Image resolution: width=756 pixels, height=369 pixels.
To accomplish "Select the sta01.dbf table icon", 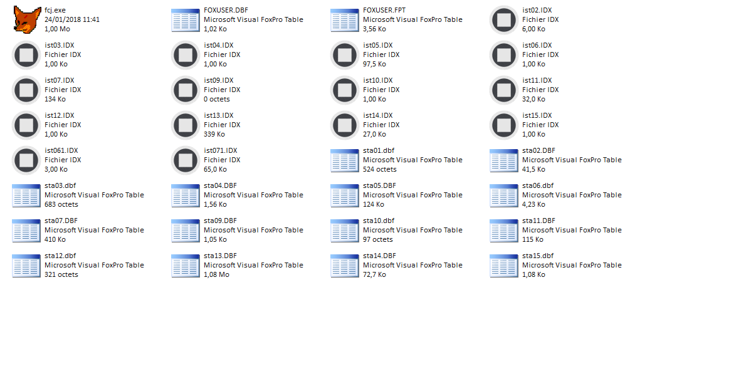I will [x=345, y=160].
